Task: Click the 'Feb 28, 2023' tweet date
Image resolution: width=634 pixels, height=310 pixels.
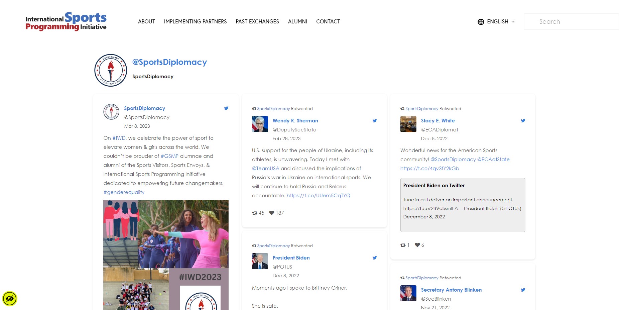Action: tap(286, 138)
